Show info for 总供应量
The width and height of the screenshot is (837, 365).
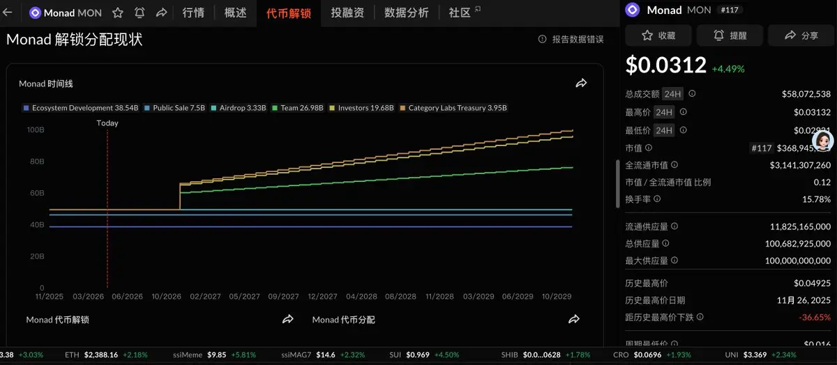click(x=665, y=243)
